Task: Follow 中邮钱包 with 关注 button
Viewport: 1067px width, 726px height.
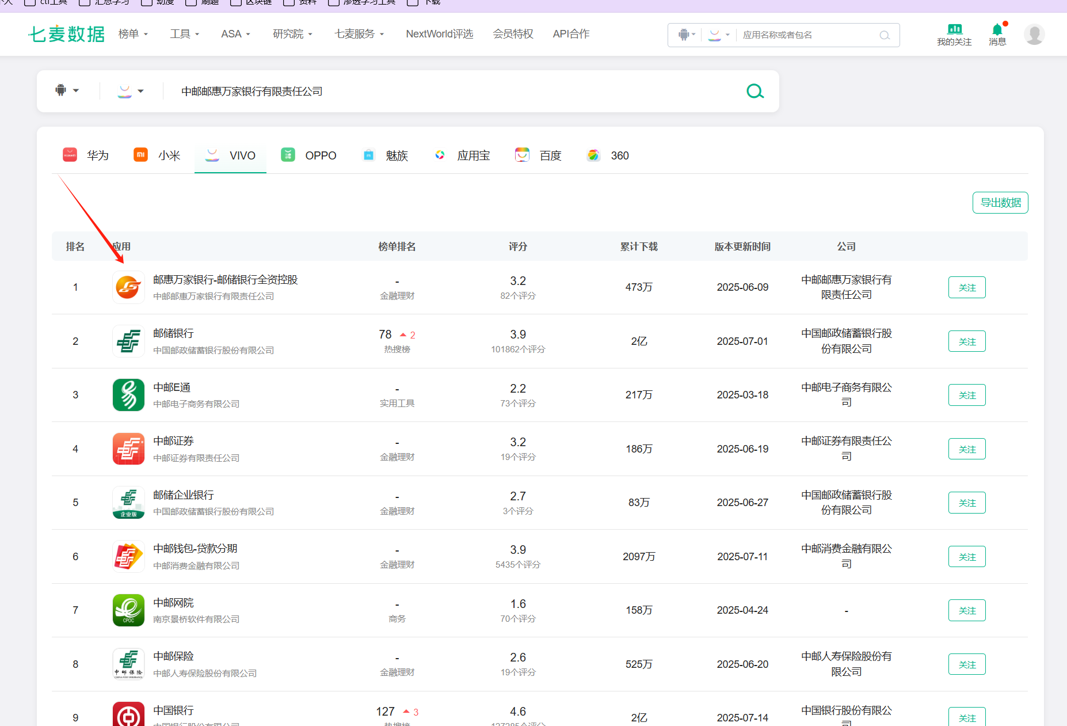Action: click(x=967, y=557)
